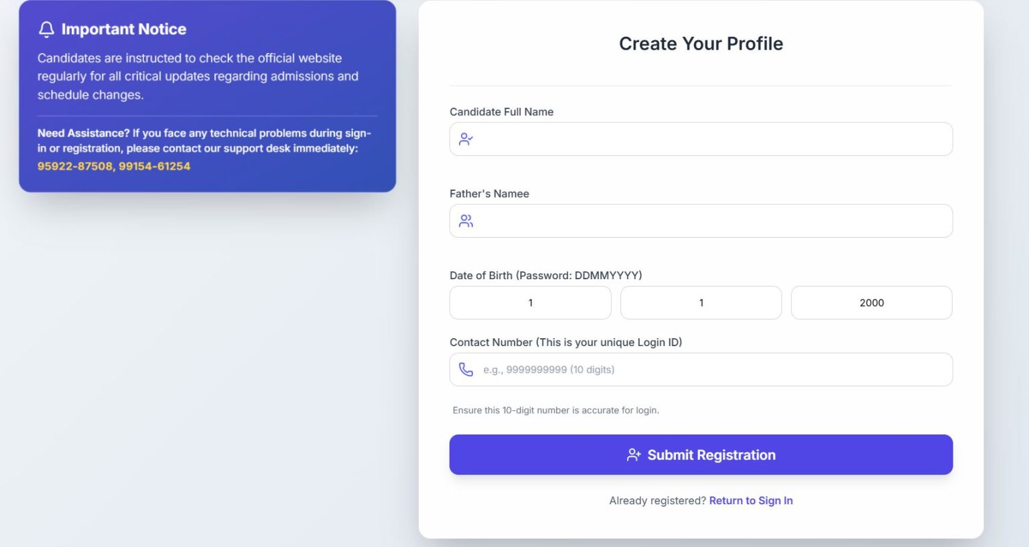Screen dimensions: 1029x547
Task: Select the year field showing 2000
Action: click(871, 303)
